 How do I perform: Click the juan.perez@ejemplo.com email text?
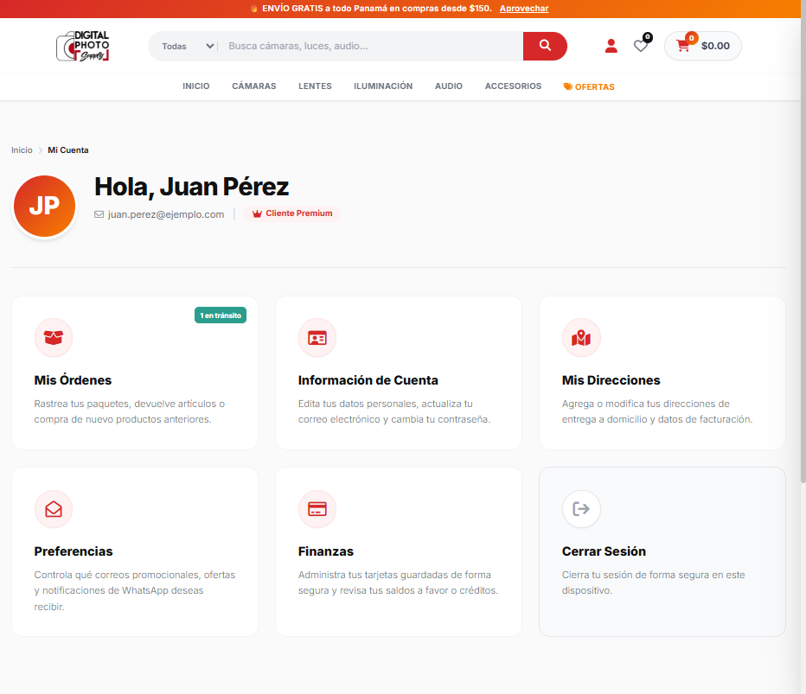(x=166, y=214)
